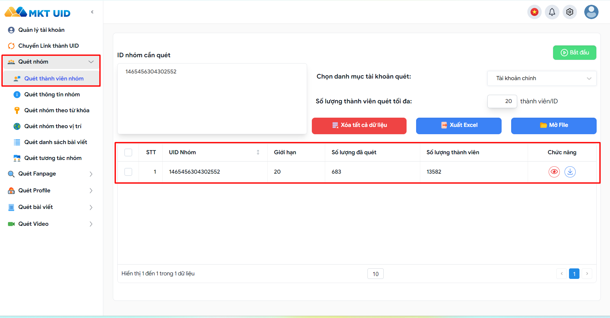Expand the Quét Profile submenu arrow
The image size is (610, 318).
(x=91, y=190)
